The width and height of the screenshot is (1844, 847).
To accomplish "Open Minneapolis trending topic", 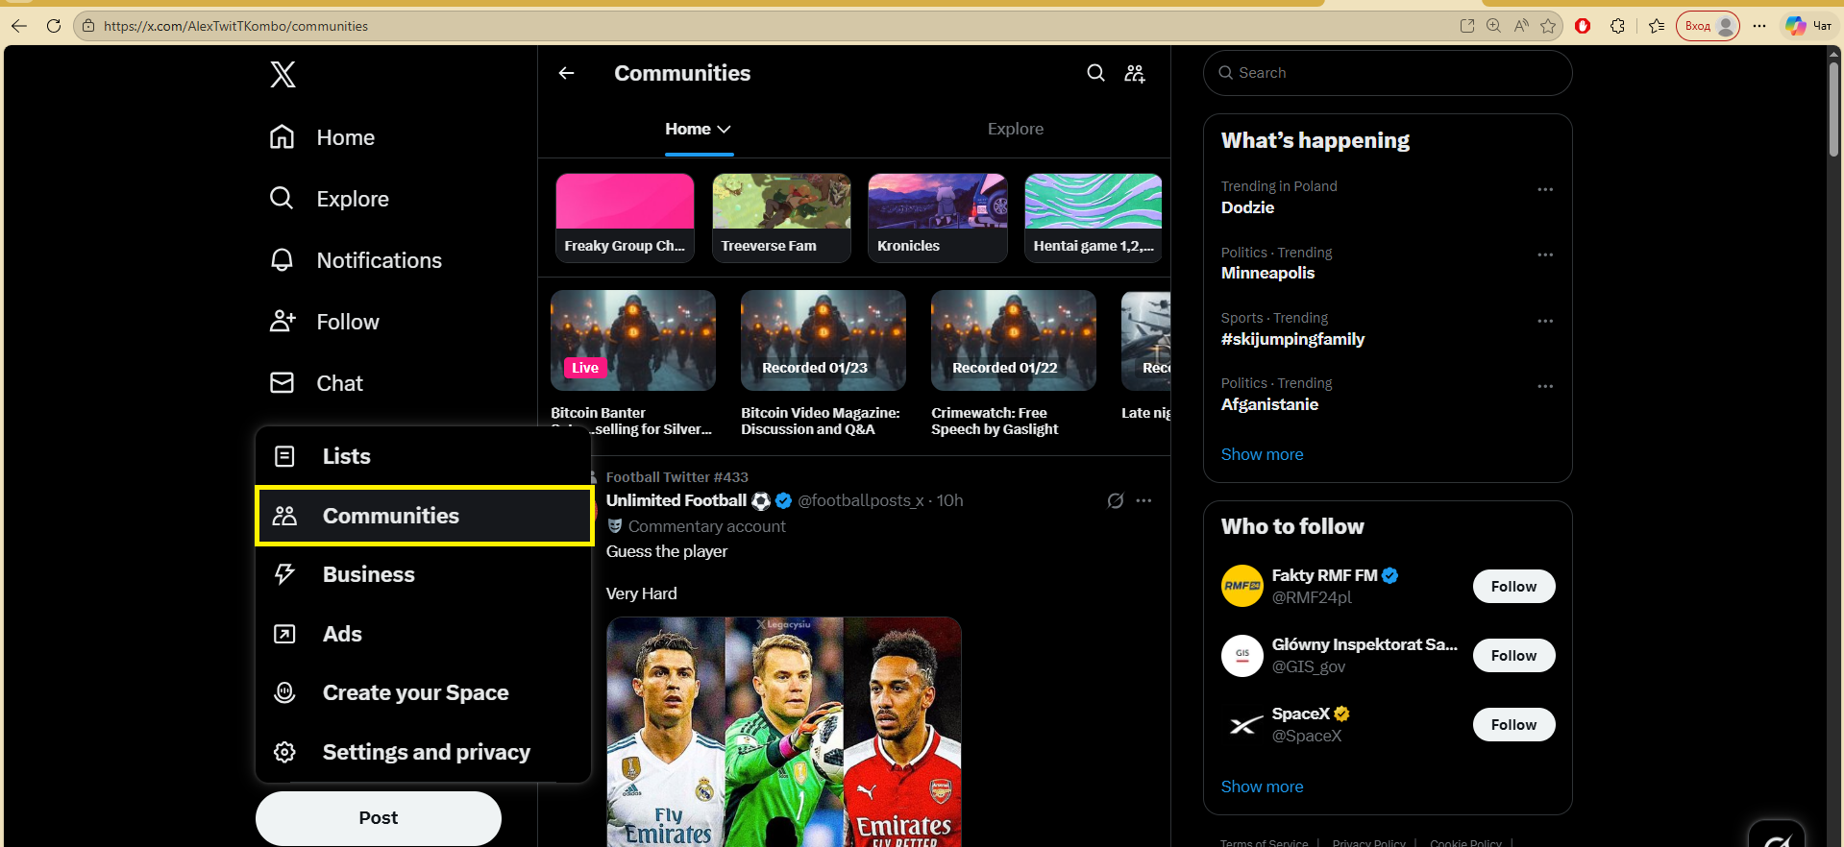I will point(1267,273).
